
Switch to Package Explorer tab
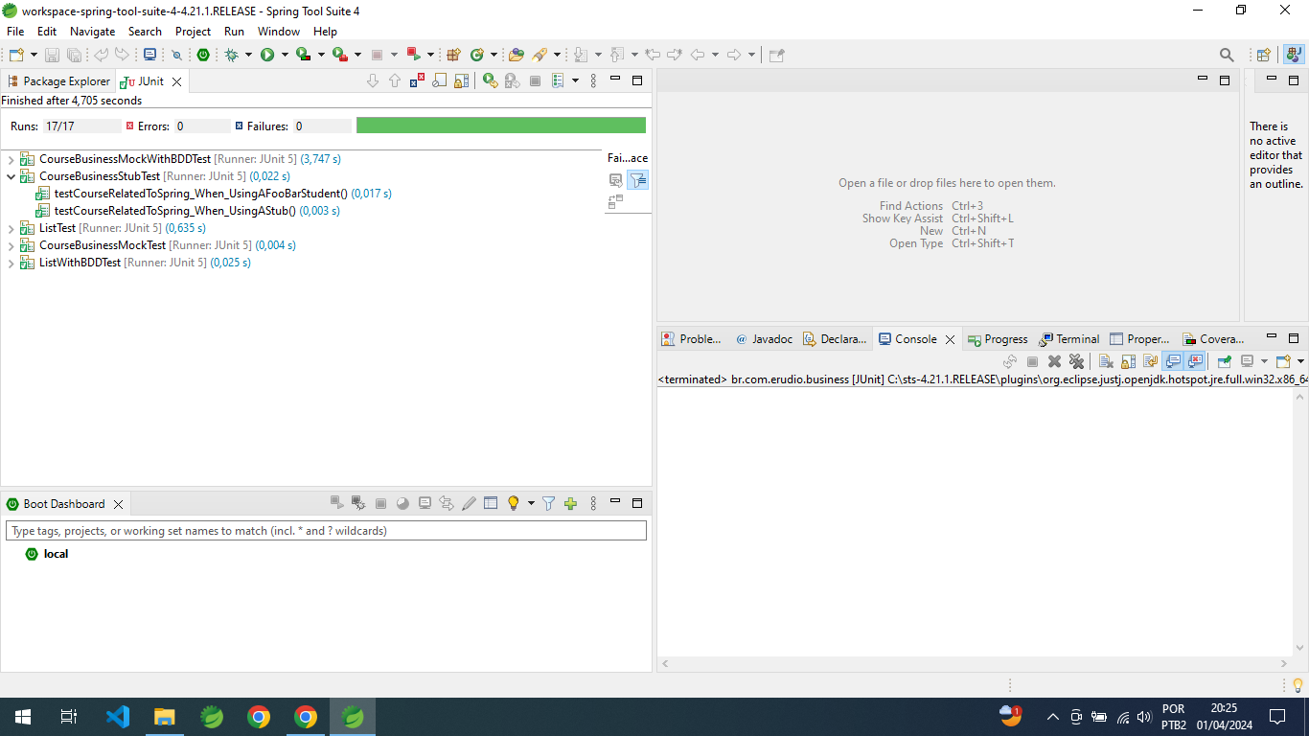(x=58, y=81)
